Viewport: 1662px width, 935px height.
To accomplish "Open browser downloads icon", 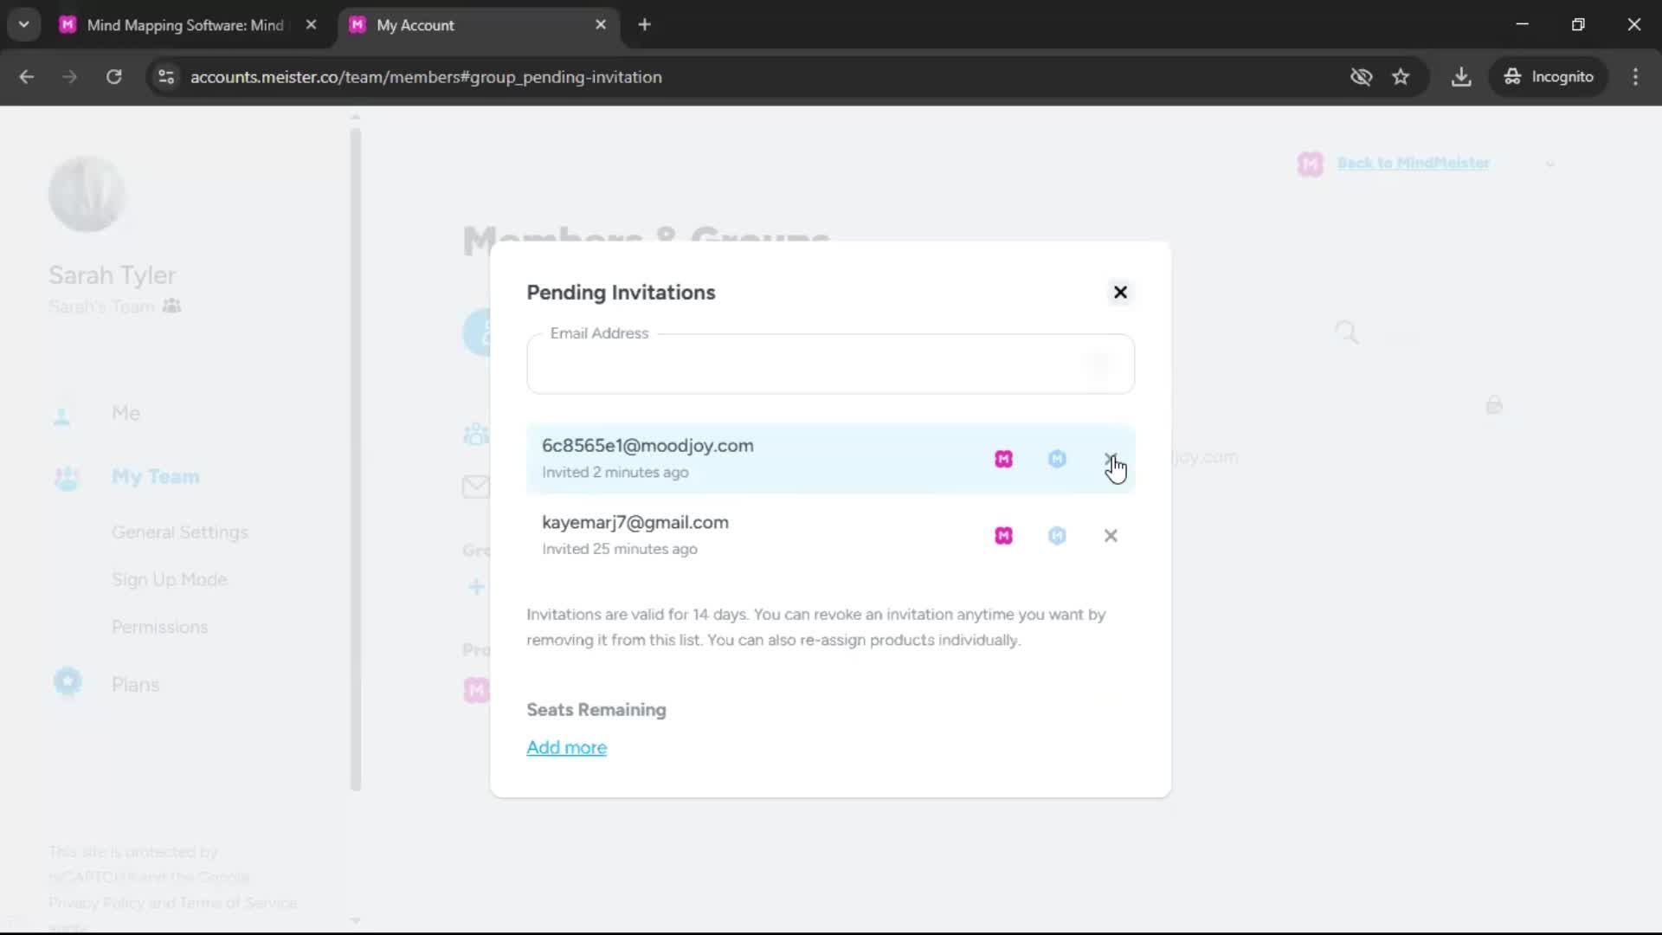I will tap(1461, 77).
